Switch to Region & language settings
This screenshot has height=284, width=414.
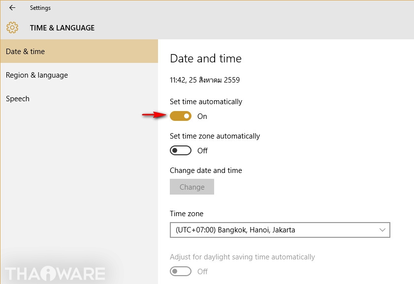37,75
